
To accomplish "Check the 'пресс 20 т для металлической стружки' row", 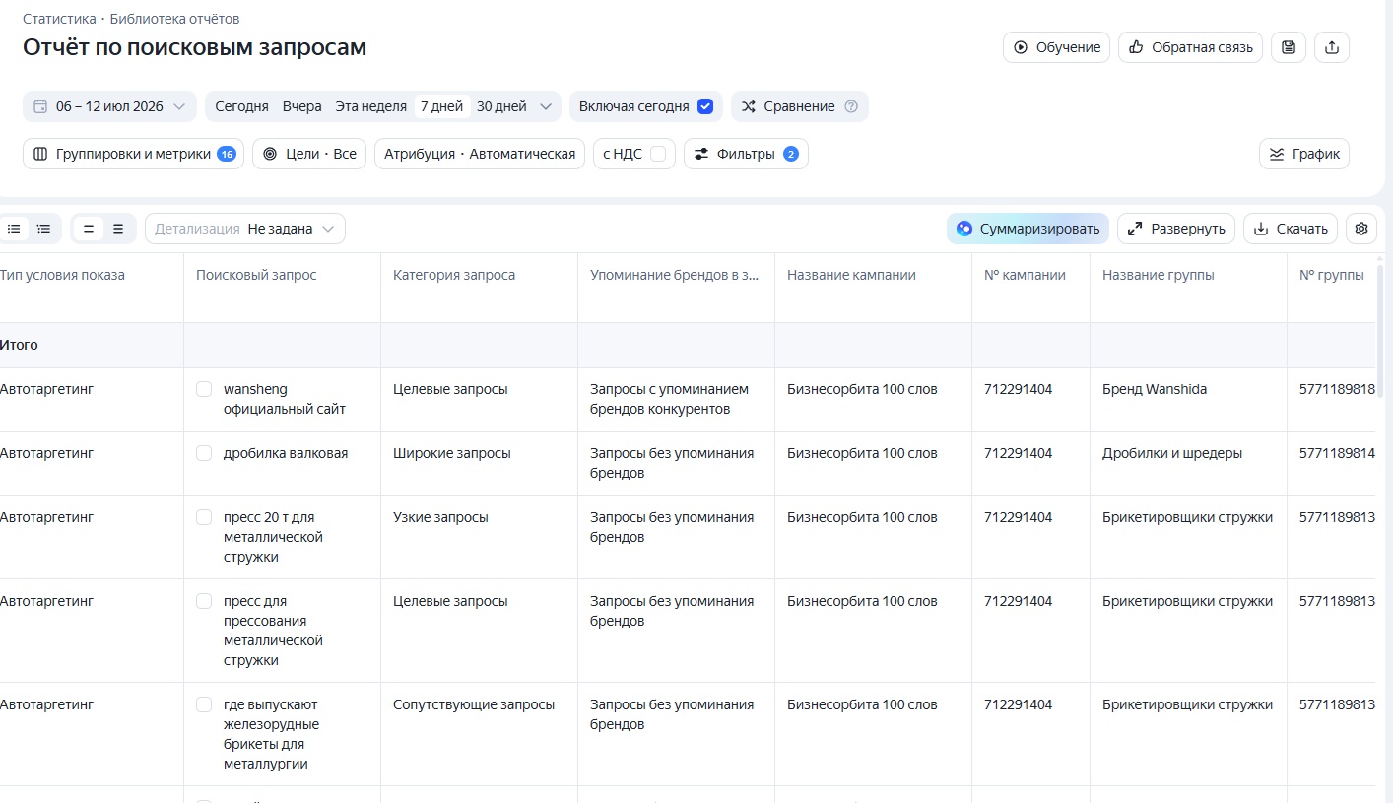I will 204,517.
